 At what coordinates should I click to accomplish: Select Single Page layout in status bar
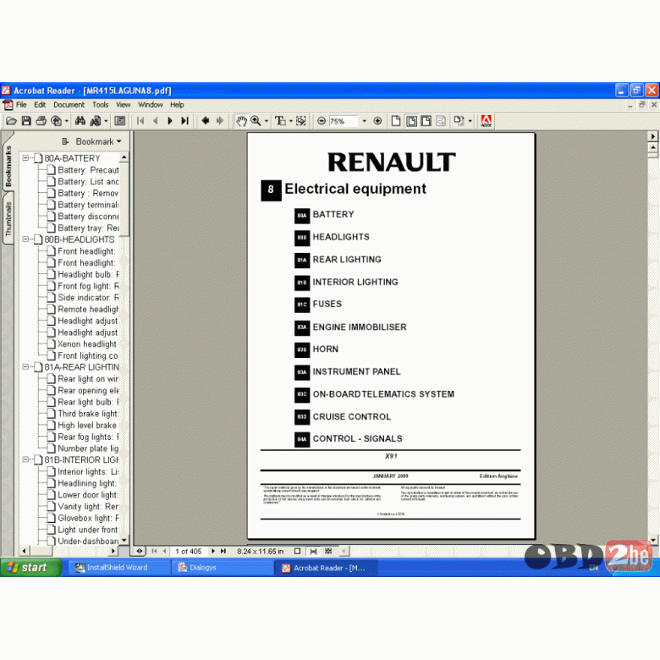click(x=297, y=552)
